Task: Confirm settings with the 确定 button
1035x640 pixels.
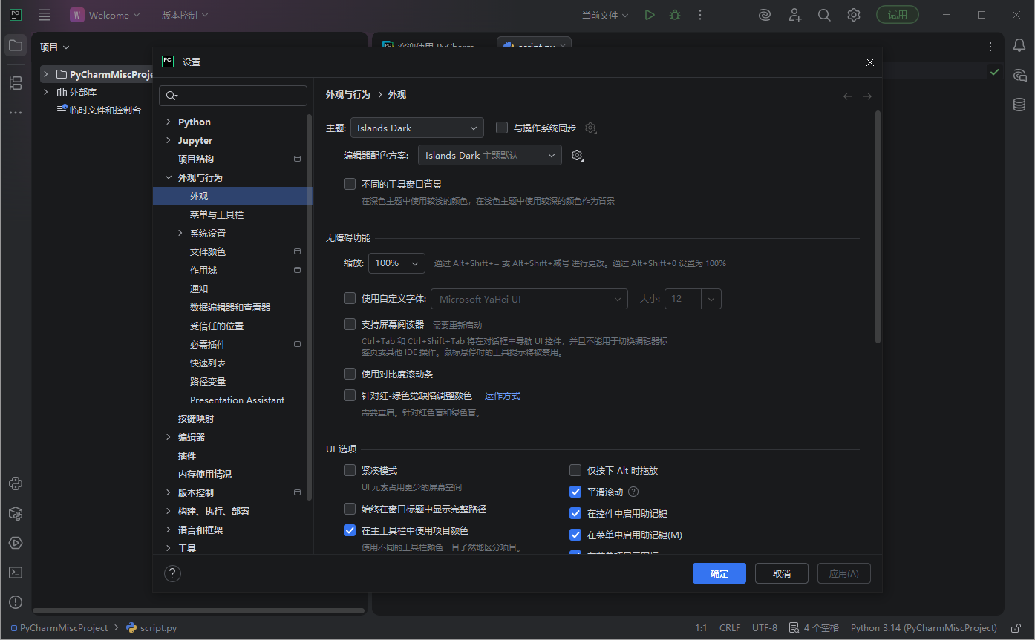Action: pyautogui.click(x=718, y=573)
